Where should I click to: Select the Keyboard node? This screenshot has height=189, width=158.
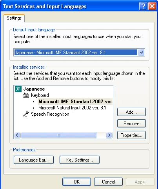tap(40, 95)
